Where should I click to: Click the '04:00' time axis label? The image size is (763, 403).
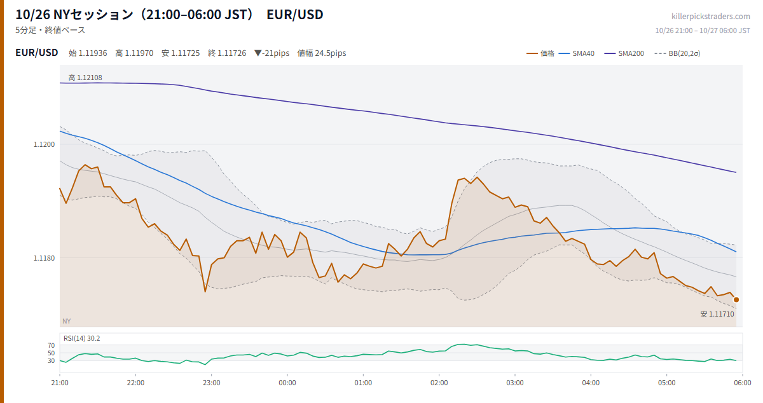[591, 383]
